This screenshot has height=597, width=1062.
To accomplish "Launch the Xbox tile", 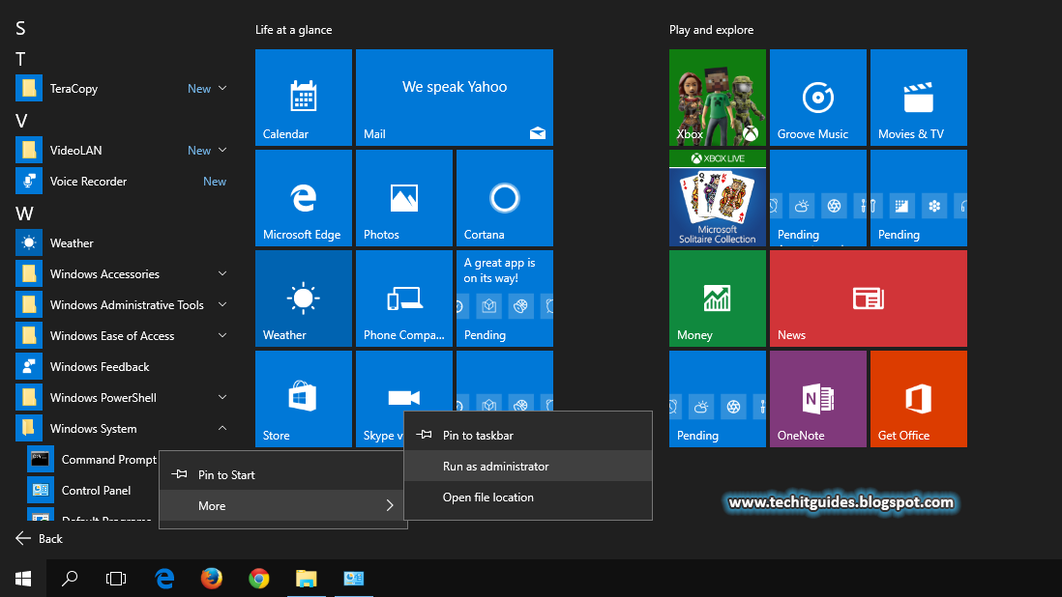I will click(x=717, y=97).
